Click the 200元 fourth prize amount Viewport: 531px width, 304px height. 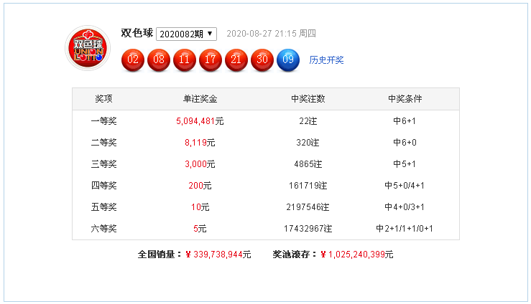tap(200, 186)
